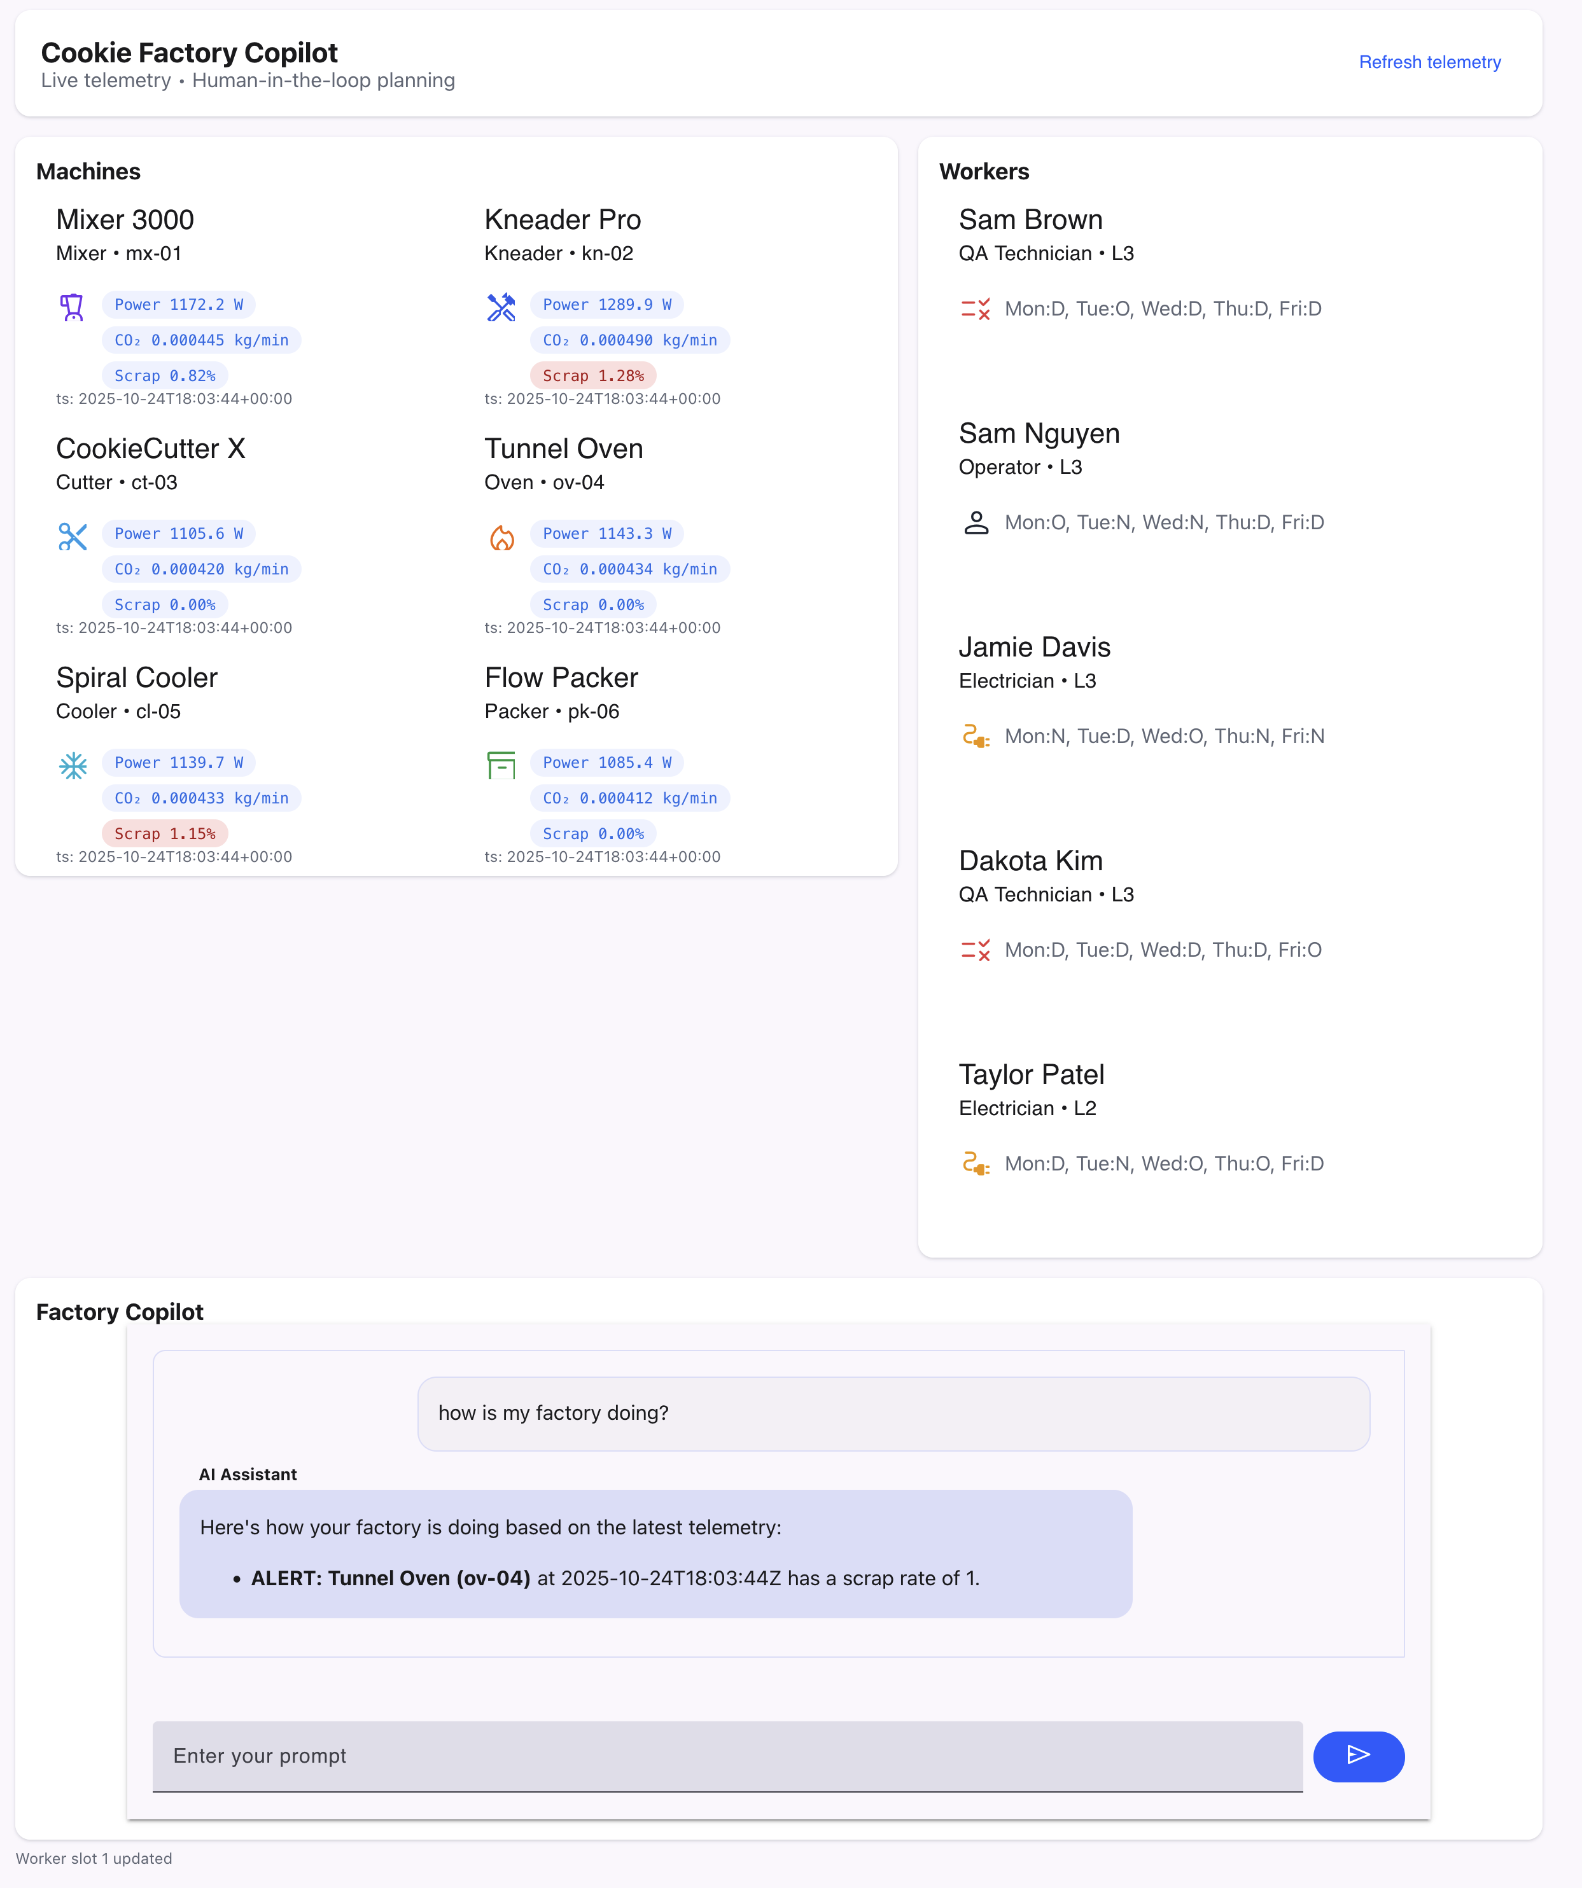Viewport: 1582px width, 1888px height.
Task: Click the Mixer 3000 blender icon
Action: click(x=72, y=307)
